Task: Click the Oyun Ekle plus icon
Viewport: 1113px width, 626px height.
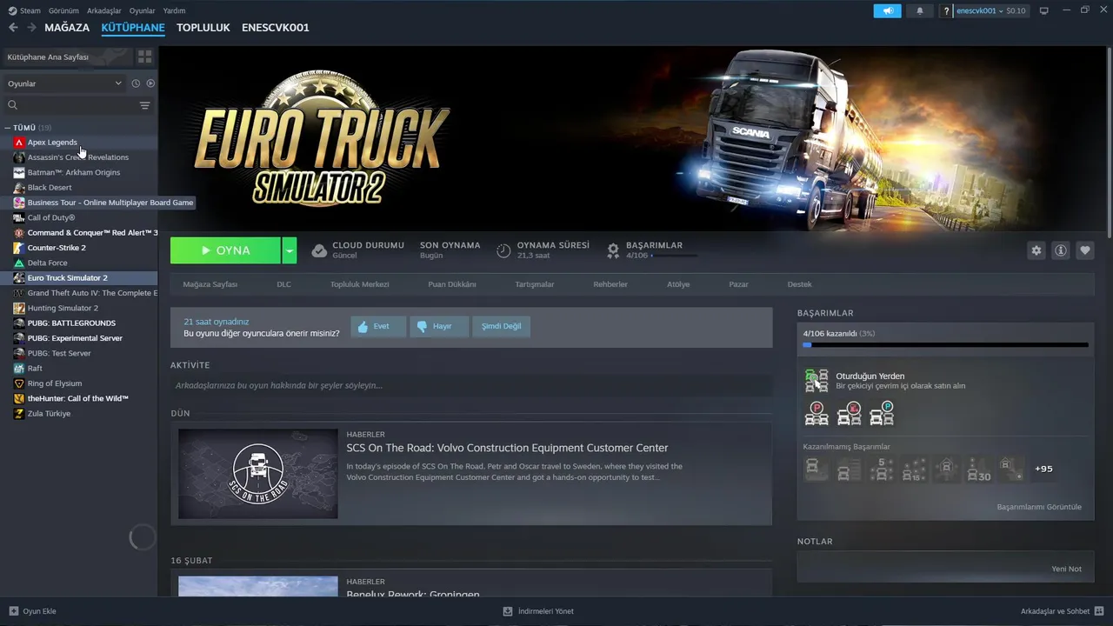Action: [13, 611]
